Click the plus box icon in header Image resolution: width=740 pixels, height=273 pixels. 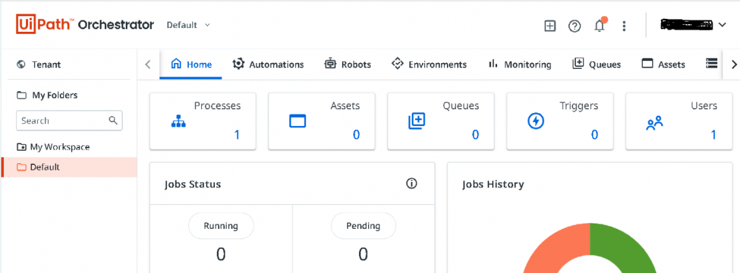tap(550, 26)
